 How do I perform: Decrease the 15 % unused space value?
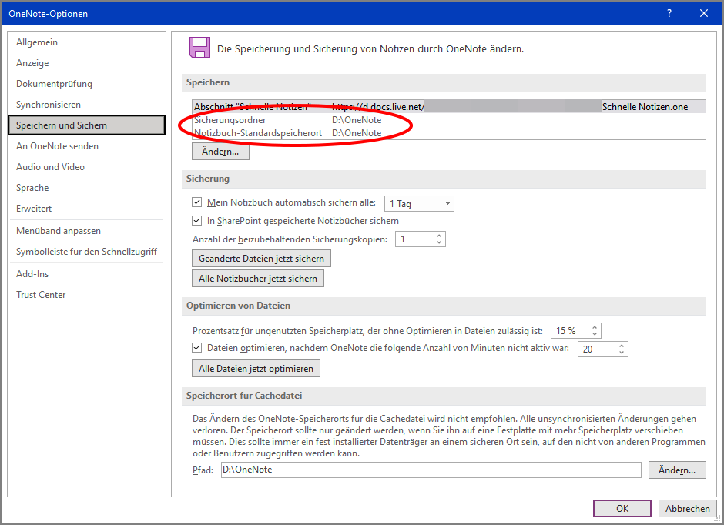pyautogui.click(x=595, y=334)
